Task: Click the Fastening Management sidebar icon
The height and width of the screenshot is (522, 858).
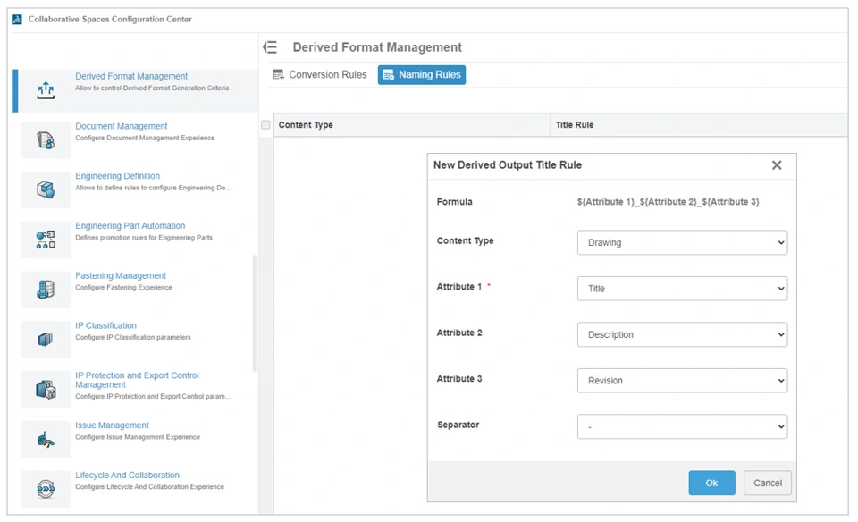Action: coord(46,290)
